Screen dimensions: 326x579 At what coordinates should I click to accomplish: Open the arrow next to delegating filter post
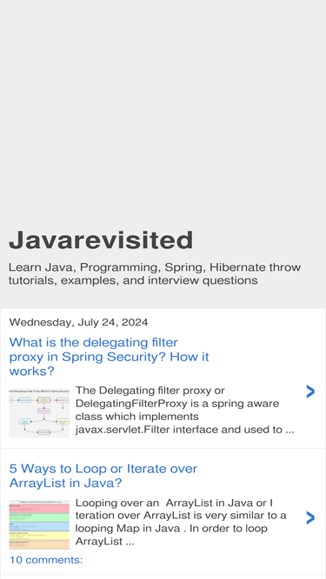tap(310, 391)
